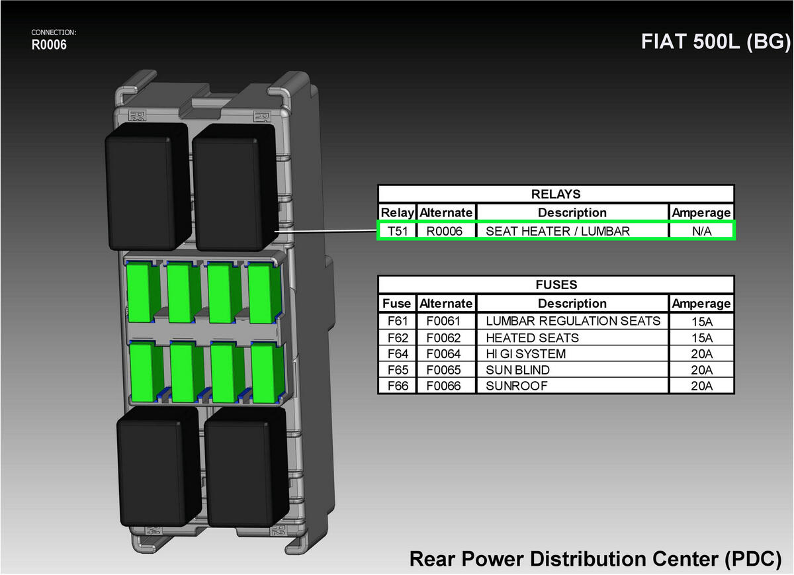
Task: Select the upper-left black relay block
Action: [148, 186]
